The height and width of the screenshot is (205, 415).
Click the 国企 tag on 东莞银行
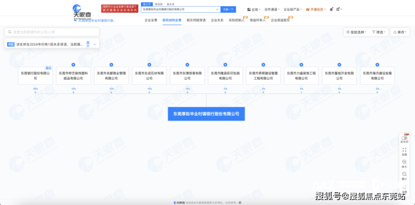(x=49, y=68)
